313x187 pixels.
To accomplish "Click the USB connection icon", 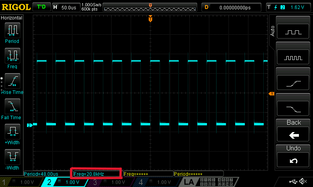I will 293,182.
